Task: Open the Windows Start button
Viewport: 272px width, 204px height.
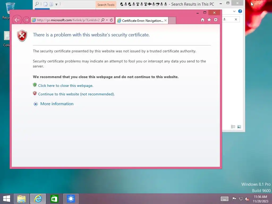Action: pos(7,199)
